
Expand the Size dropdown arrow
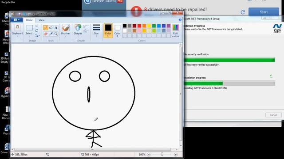pos(96,36)
